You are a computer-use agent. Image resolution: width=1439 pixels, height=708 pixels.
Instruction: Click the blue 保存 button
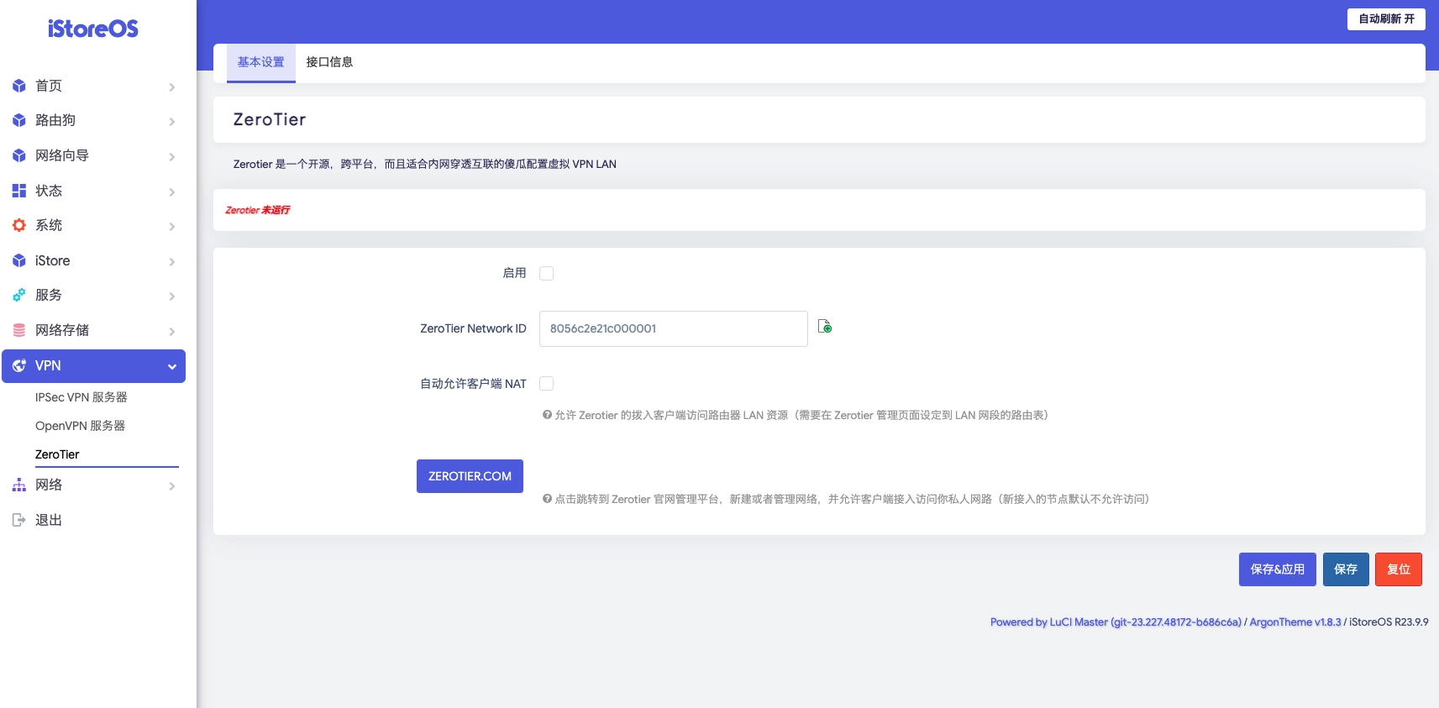(1346, 569)
